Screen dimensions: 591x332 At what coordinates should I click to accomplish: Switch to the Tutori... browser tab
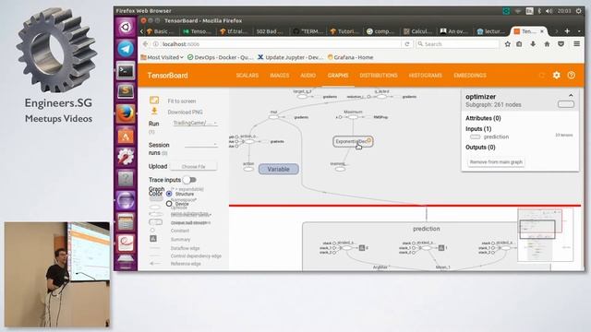click(x=344, y=31)
